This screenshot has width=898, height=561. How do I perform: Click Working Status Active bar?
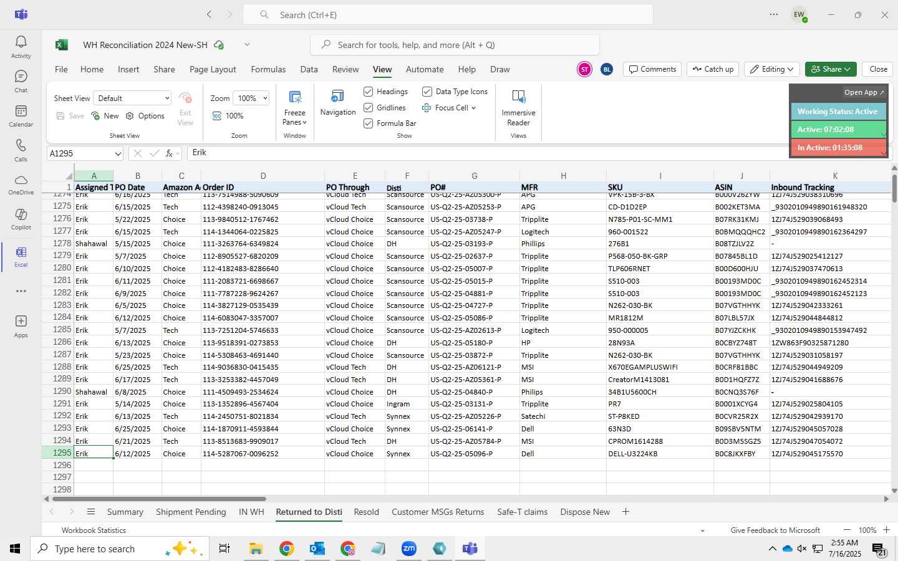pos(838,112)
